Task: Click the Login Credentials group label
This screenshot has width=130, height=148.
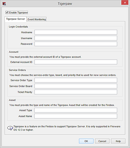Action: 18,27
